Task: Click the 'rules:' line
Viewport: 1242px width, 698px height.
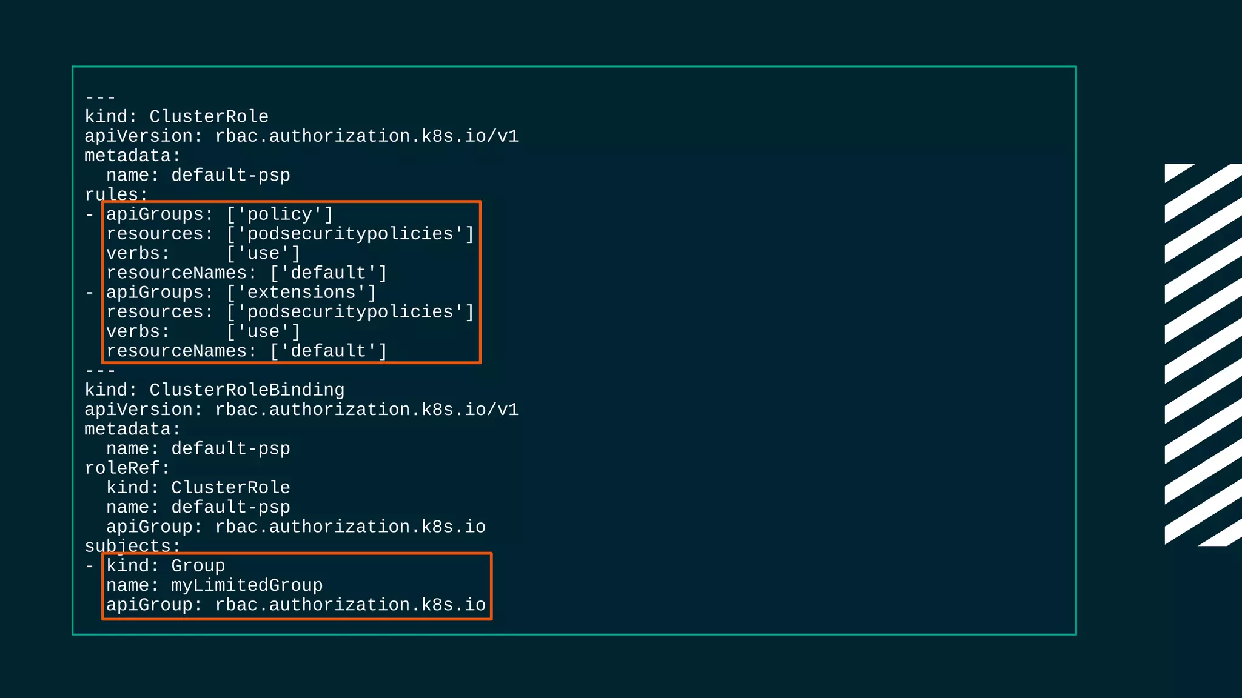Action: 116,194
